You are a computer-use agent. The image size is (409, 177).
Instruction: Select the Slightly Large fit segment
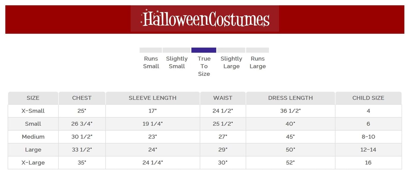coord(231,50)
